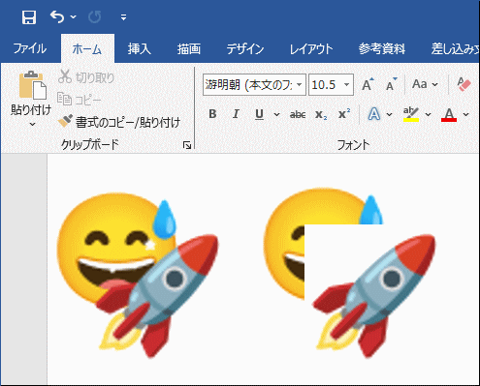Undo the last action
480x386 pixels.
click(x=57, y=16)
